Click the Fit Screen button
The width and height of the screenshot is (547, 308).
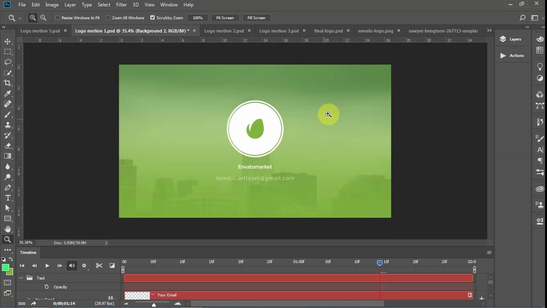click(x=225, y=18)
